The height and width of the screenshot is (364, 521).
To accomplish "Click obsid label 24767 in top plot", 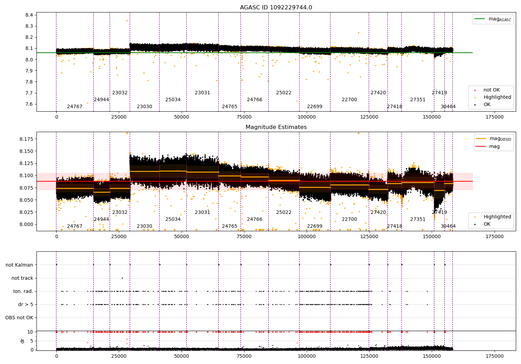I will click(75, 107).
